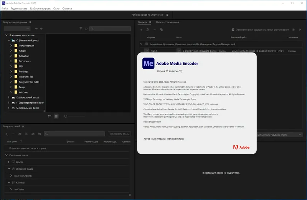Viewport: 307px width, 200px height.
Task: Collapse the Системные стили group
Action: click(x=7, y=155)
